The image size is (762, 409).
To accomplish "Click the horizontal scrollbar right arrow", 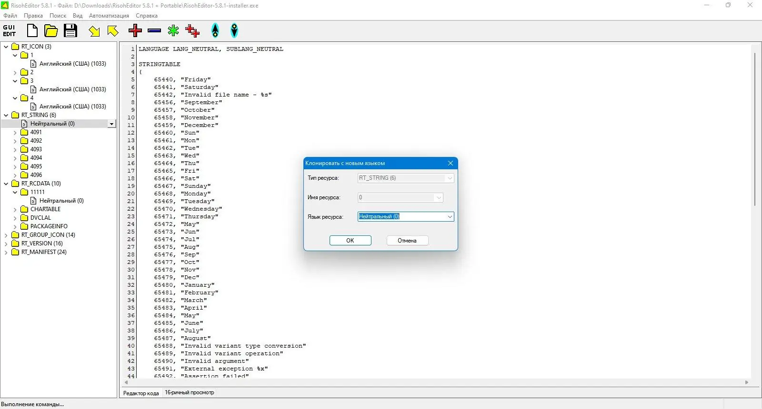I will pos(746,382).
